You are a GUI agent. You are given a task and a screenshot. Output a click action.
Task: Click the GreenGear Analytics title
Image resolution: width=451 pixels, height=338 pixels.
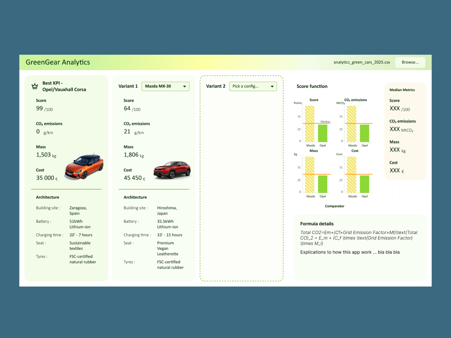[58, 62]
